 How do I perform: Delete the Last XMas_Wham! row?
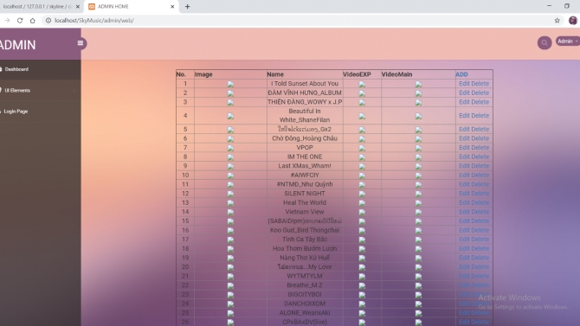coord(480,166)
